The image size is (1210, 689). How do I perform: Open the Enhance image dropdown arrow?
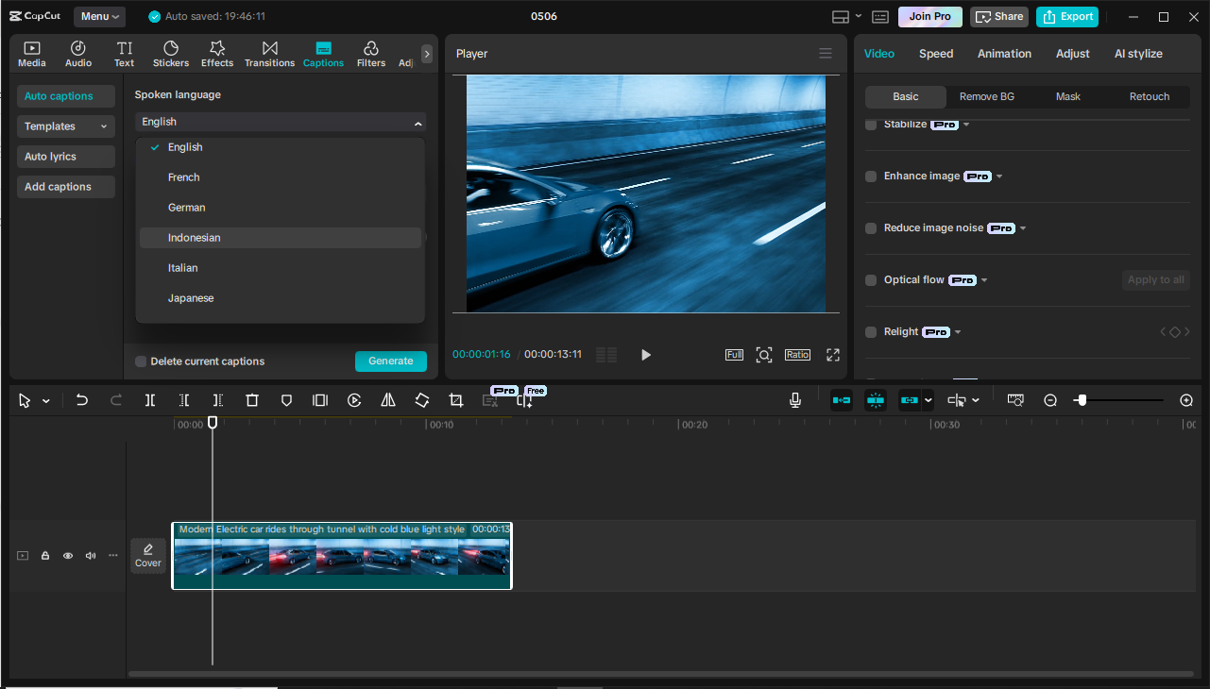tap(998, 176)
